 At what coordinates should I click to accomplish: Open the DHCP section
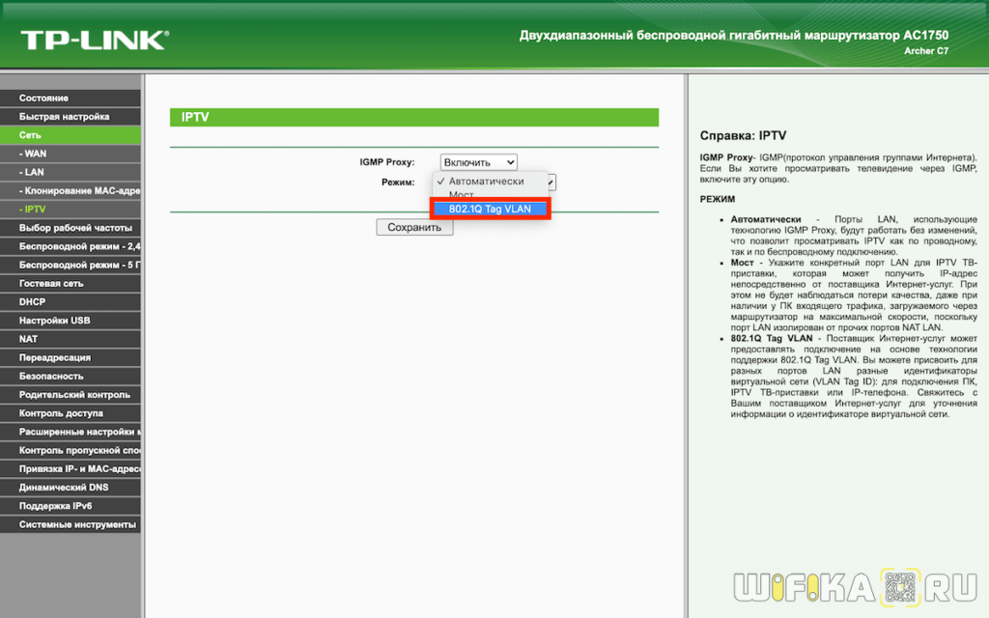70,302
